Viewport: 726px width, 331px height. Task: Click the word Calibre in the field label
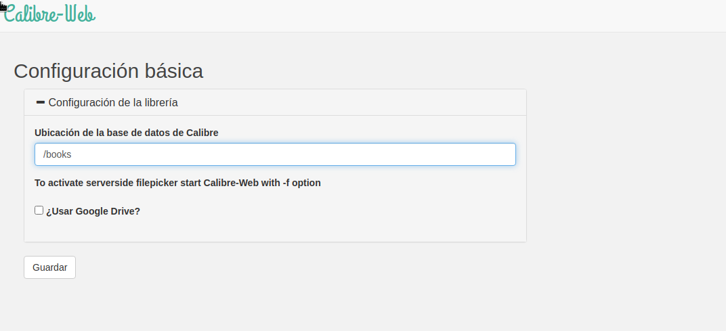click(x=202, y=133)
